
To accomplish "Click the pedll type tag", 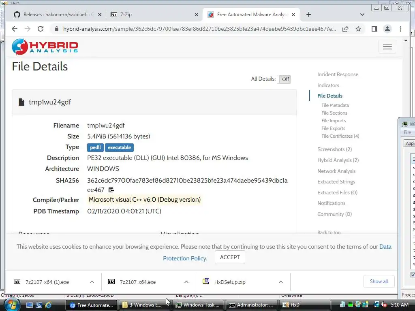I will coord(95,147).
